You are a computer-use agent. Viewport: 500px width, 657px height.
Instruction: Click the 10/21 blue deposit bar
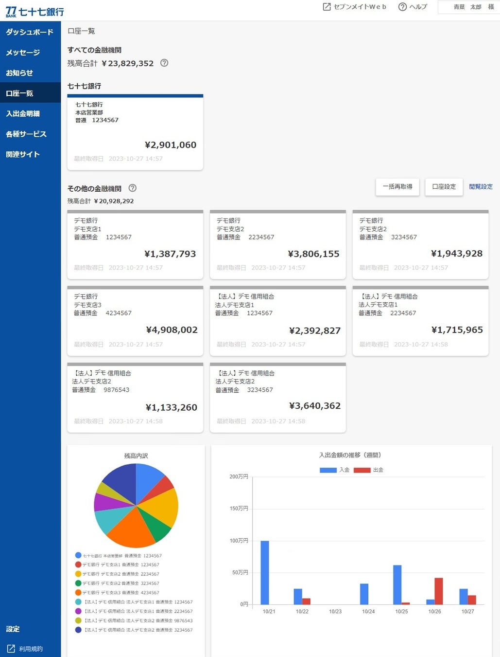pos(265,572)
